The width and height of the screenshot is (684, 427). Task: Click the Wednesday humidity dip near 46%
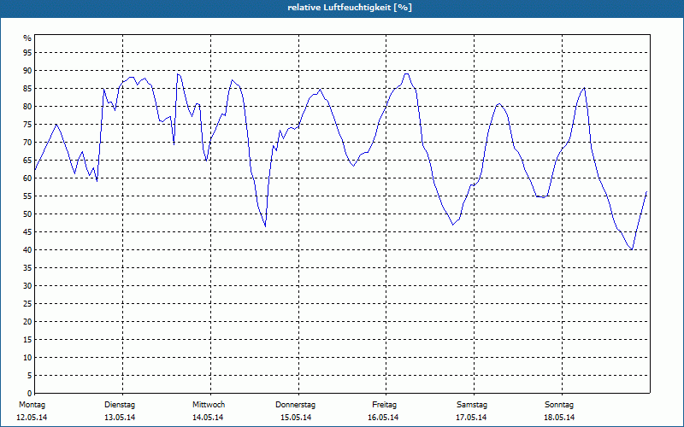265,226
